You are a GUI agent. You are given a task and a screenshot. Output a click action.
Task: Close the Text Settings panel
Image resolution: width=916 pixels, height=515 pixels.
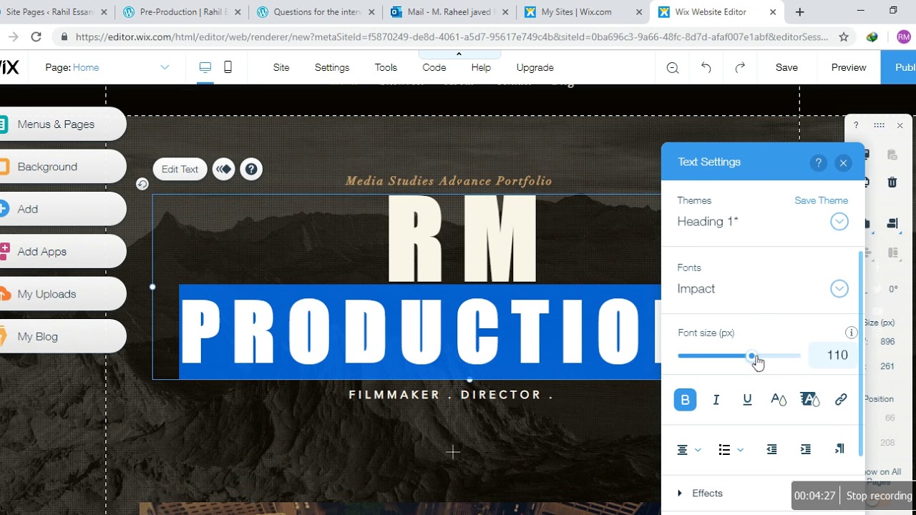pyautogui.click(x=843, y=163)
